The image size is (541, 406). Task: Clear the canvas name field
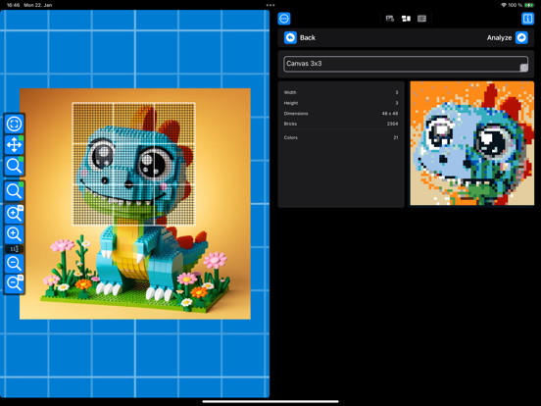click(x=523, y=68)
